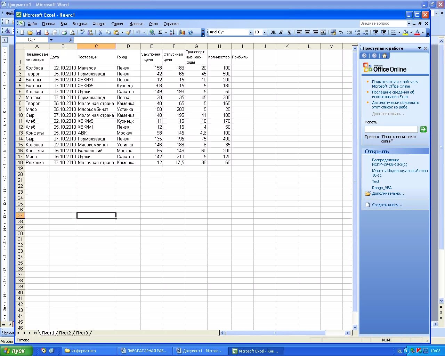
Task: Expand the Name Box dropdown next to C27
Action: [x=51, y=40]
